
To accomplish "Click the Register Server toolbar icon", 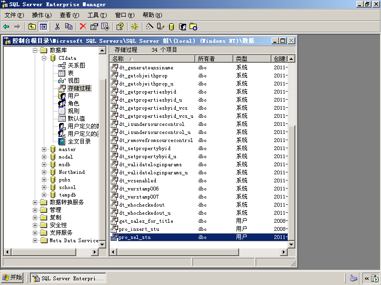I will pos(160,27).
